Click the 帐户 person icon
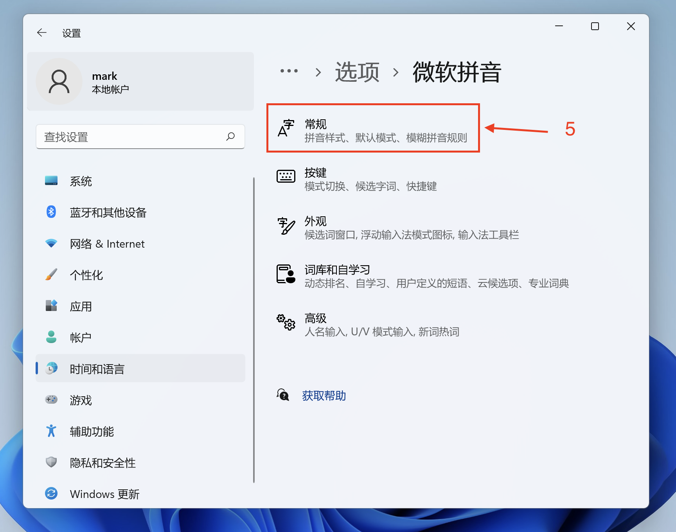 51,337
